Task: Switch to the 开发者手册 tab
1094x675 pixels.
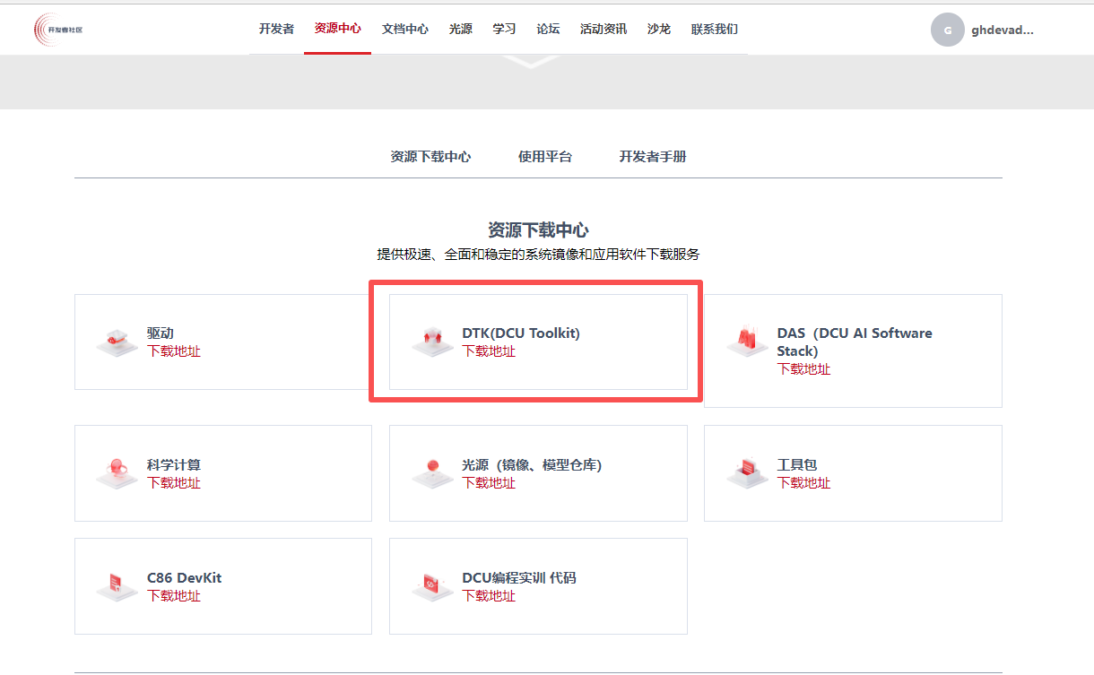Action: pyautogui.click(x=653, y=157)
